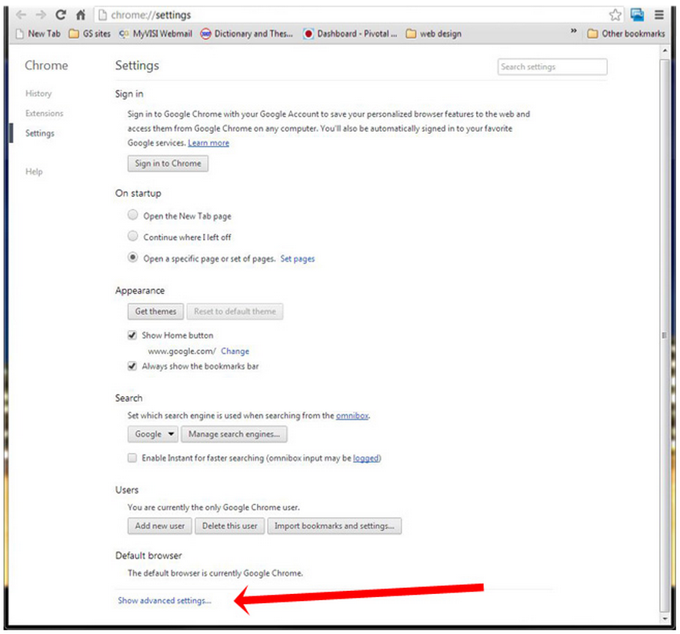The image size is (680, 634).
Task: Click the browser Forward arrow
Action: [41, 15]
